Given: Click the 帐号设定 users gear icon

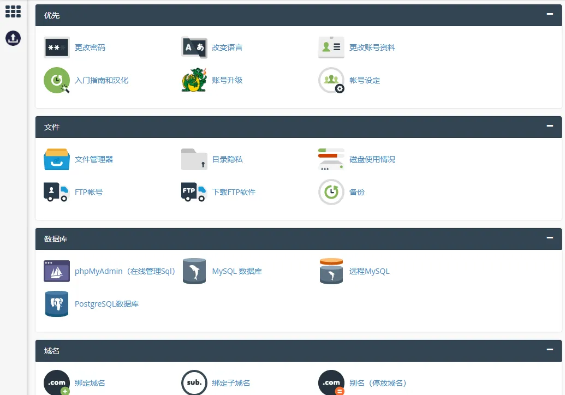Looking at the screenshot, I should click(331, 80).
